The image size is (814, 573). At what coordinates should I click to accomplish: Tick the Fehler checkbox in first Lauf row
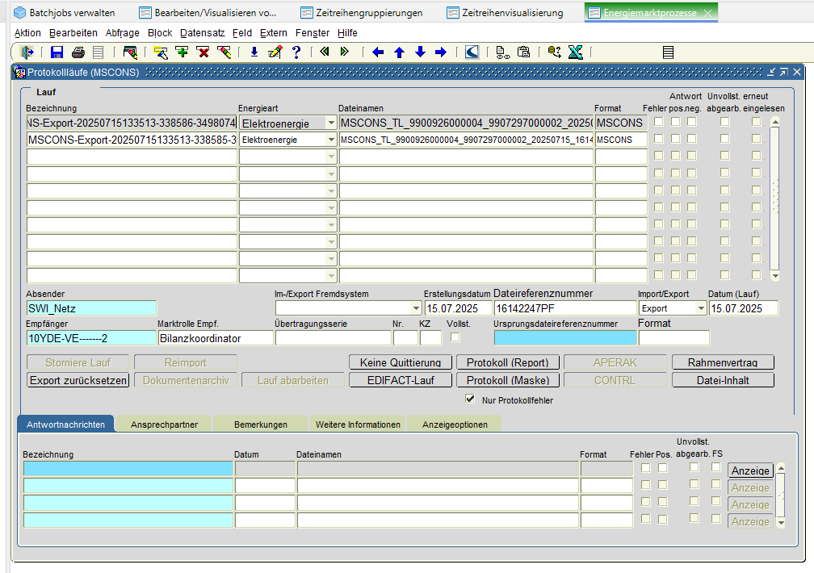pyautogui.click(x=659, y=122)
